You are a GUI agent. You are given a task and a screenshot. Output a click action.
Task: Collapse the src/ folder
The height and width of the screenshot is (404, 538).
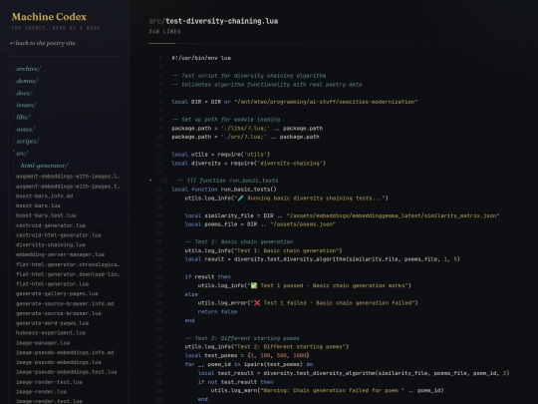(21, 154)
